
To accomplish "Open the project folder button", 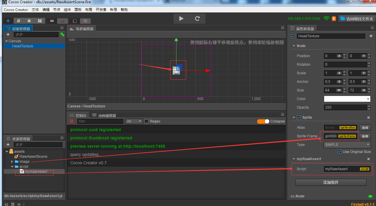I will (356, 19).
